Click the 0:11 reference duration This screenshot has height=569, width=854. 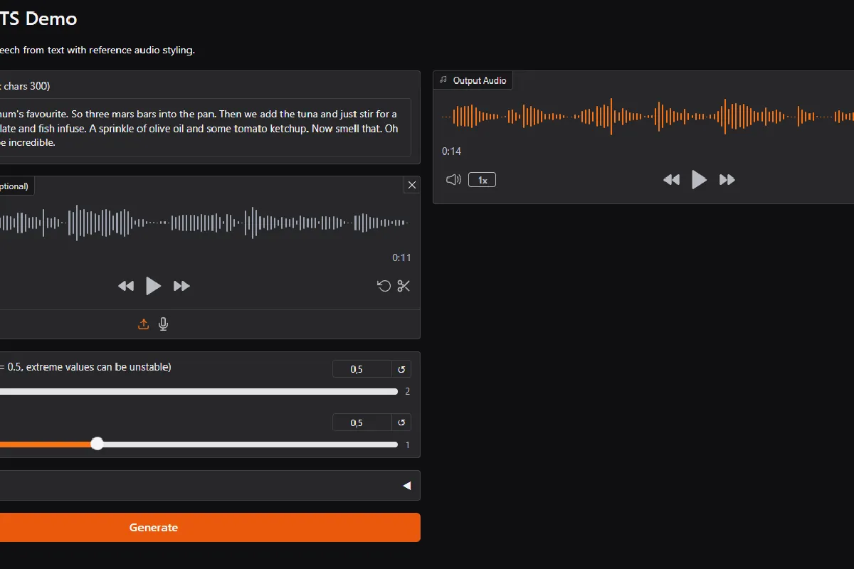click(x=401, y=257)
